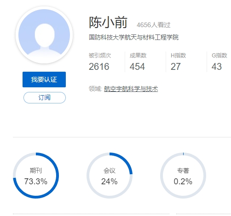Click the 4656人看过 view count
The width and height of the screenshot is (231, 216).
coord(153,25)
